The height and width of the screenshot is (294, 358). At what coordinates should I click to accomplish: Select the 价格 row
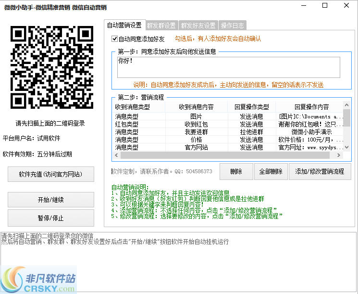[228, 140]
